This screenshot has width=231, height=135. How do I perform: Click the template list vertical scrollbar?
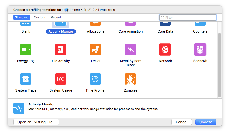(x=220, y=65)
